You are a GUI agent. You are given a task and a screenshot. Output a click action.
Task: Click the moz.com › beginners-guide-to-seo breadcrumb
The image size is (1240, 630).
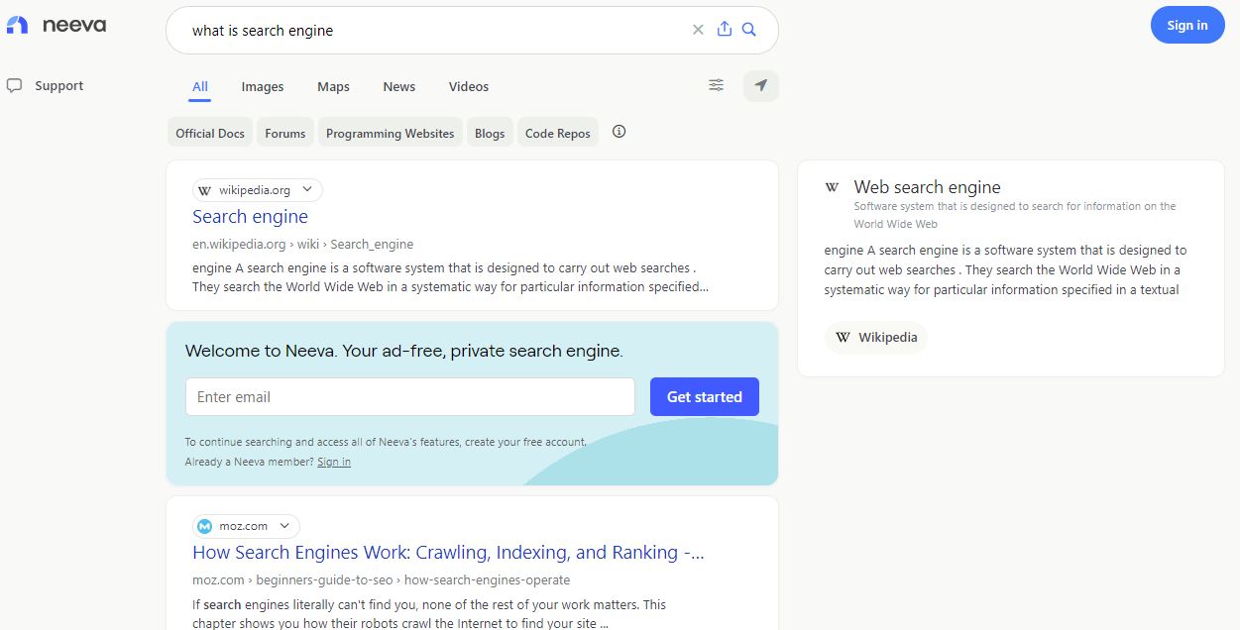pyautogui.click(x=382, y=579)
